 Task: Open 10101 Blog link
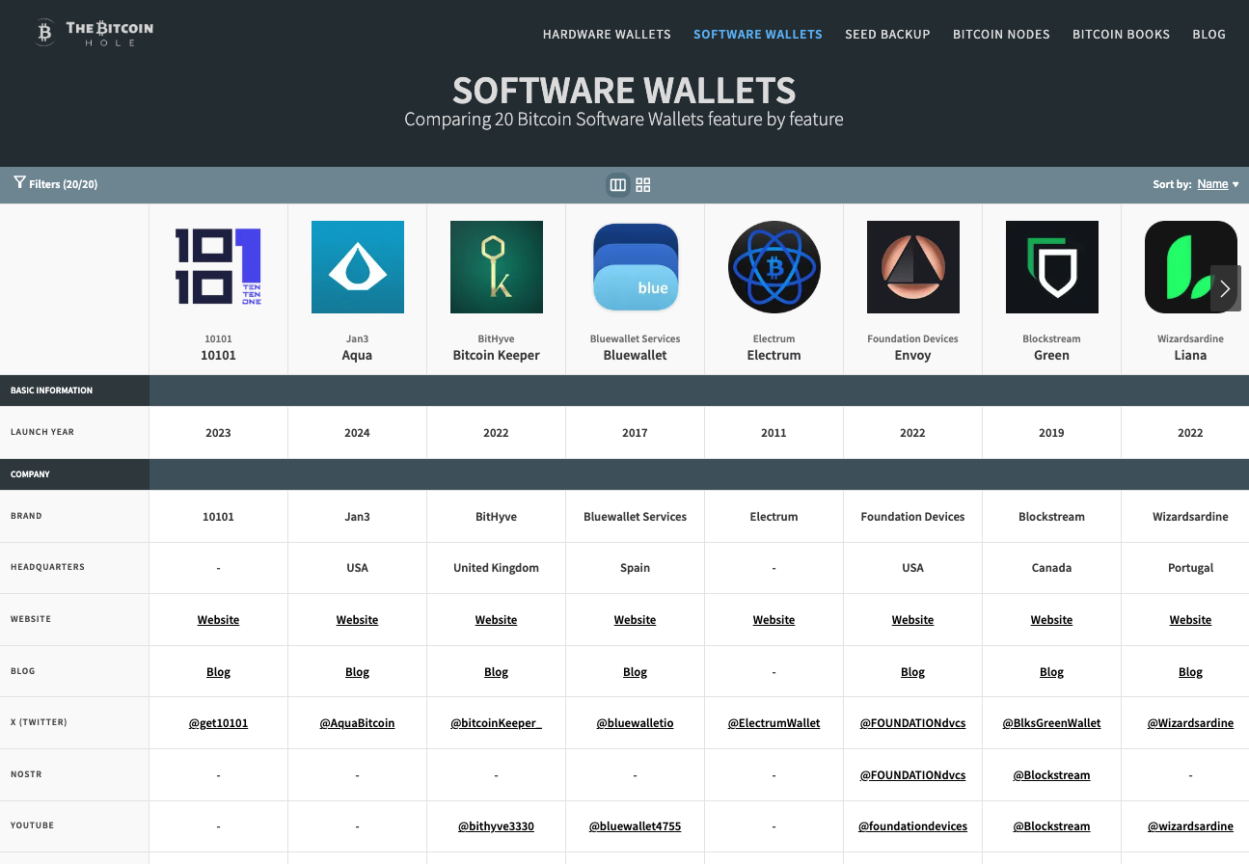[219, 672]
